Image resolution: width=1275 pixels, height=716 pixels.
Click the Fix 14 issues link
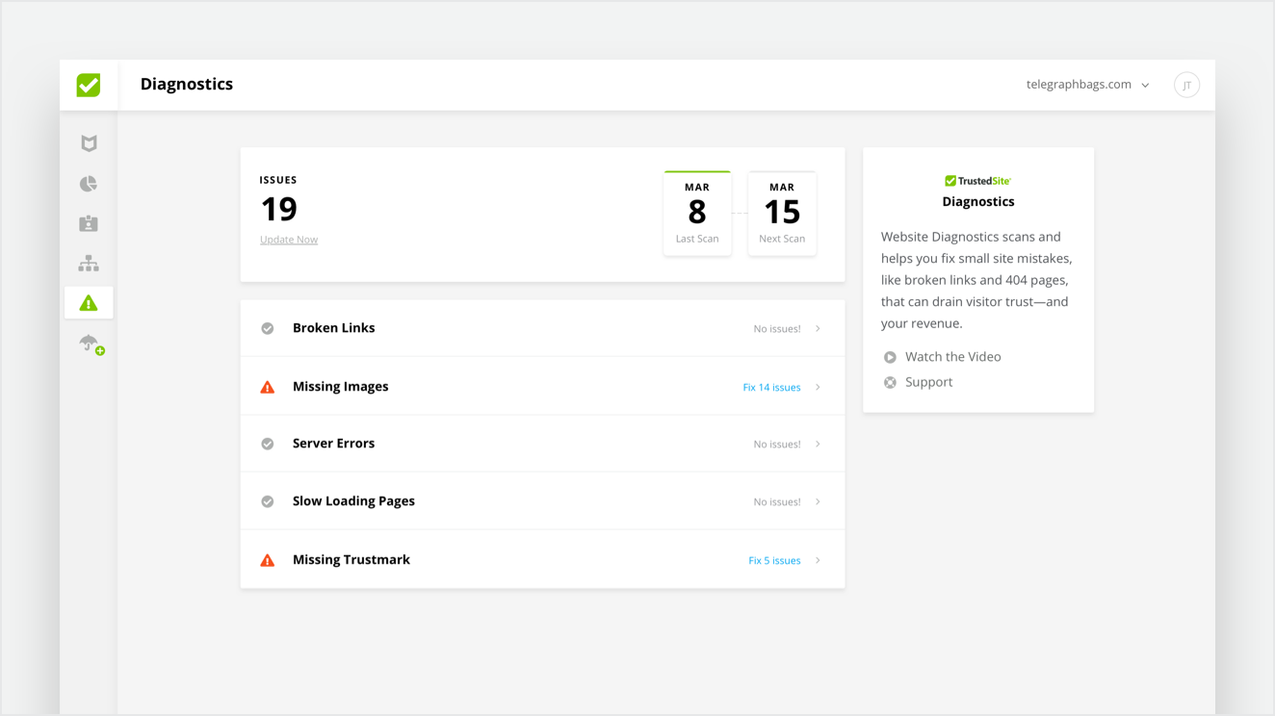771,388
